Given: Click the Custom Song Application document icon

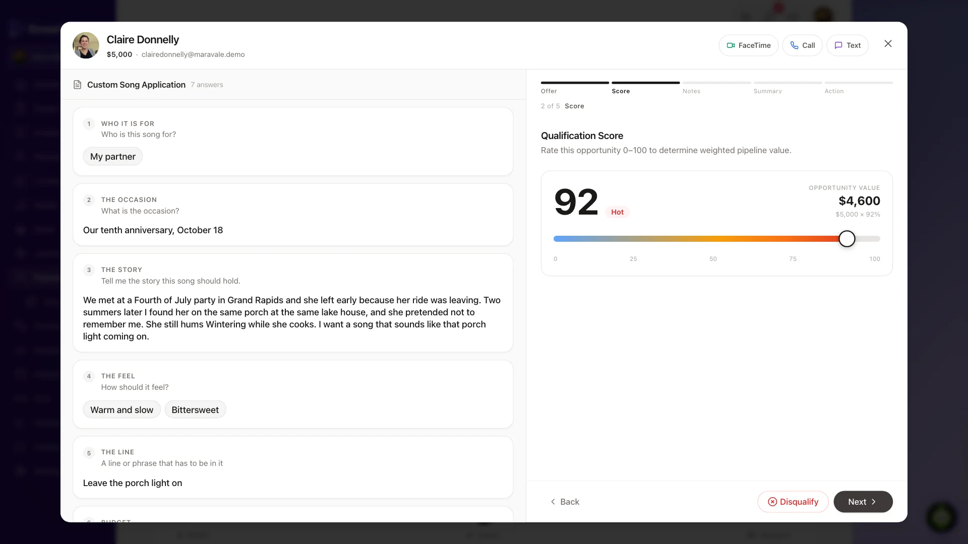Looking at the screenshot, I should 77,85.
